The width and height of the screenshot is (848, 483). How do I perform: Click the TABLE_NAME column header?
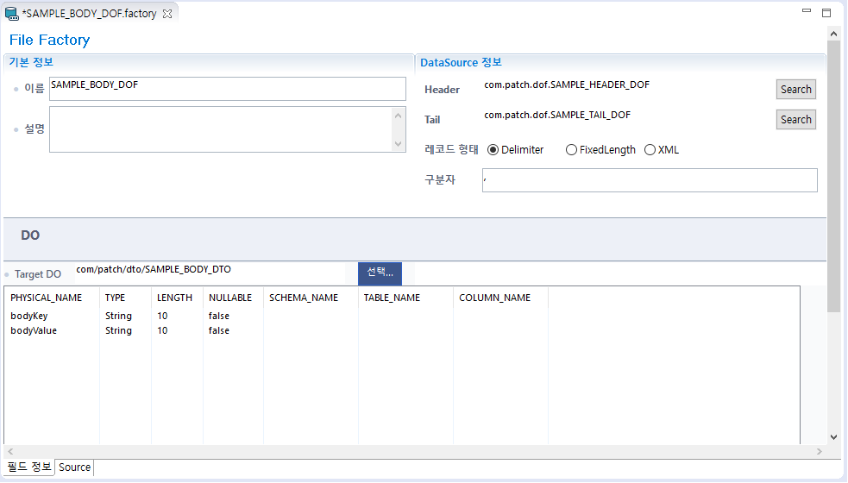(x=405, y=298)
